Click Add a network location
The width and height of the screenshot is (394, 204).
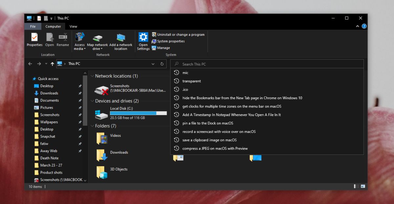(x=121, y=41)
